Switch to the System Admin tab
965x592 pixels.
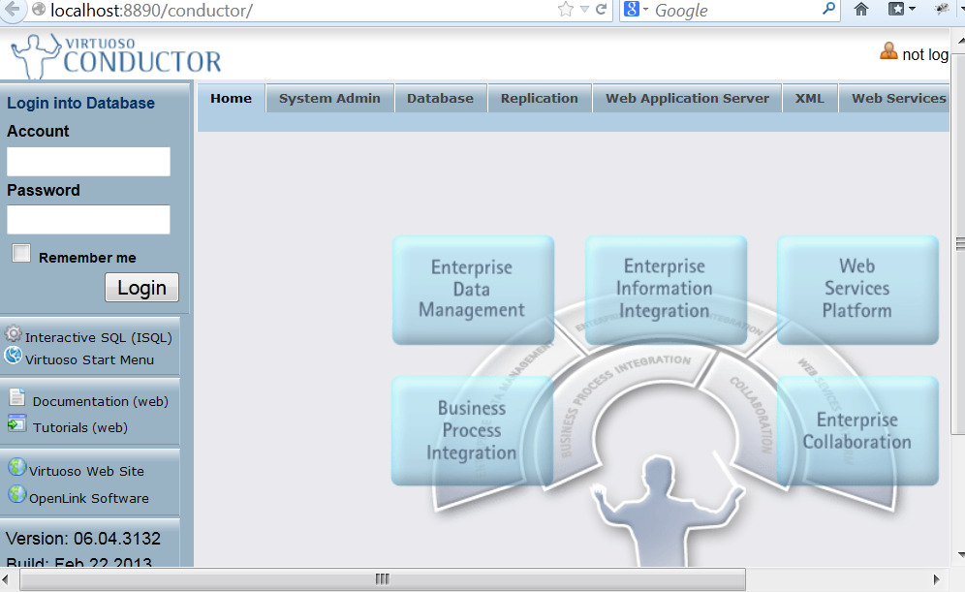(x=330, y=99)
